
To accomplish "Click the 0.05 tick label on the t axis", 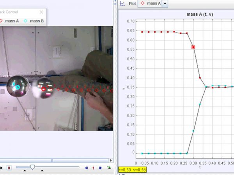I will click(145, 163).
